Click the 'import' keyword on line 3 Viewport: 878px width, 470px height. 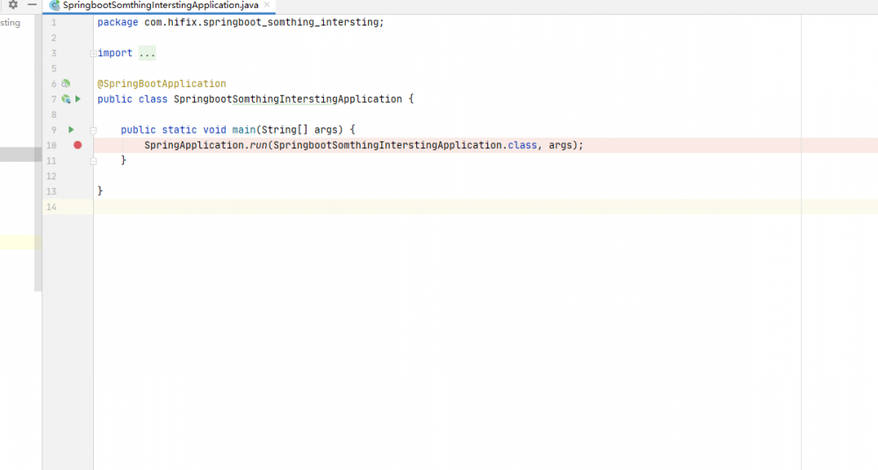point(115,54)
